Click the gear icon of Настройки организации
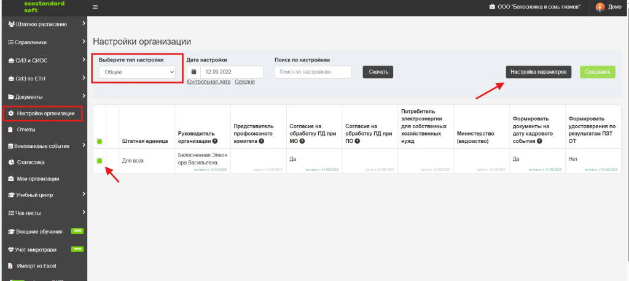The width and height of the screenshot is (629, 281). [11, 114]
